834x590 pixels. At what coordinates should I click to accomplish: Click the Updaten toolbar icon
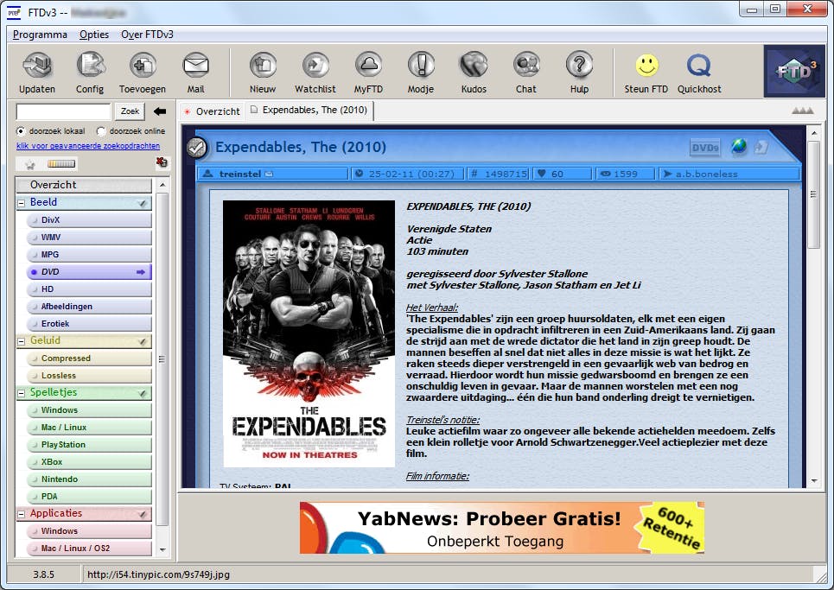(x=36, y=66)
